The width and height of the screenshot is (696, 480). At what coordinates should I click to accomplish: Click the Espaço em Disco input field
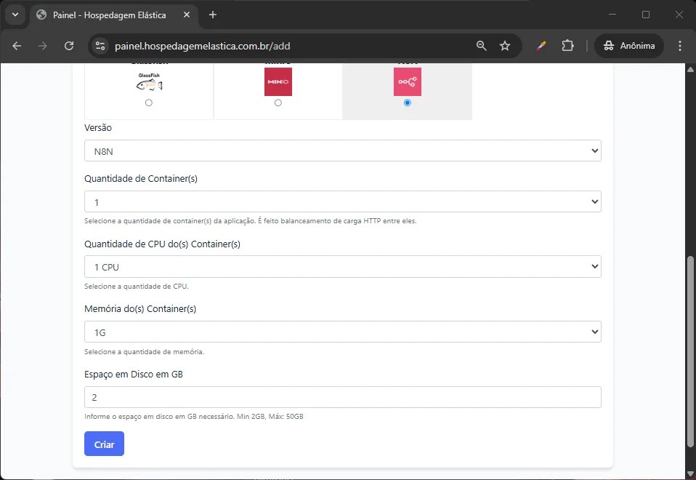tap(343, 397)
